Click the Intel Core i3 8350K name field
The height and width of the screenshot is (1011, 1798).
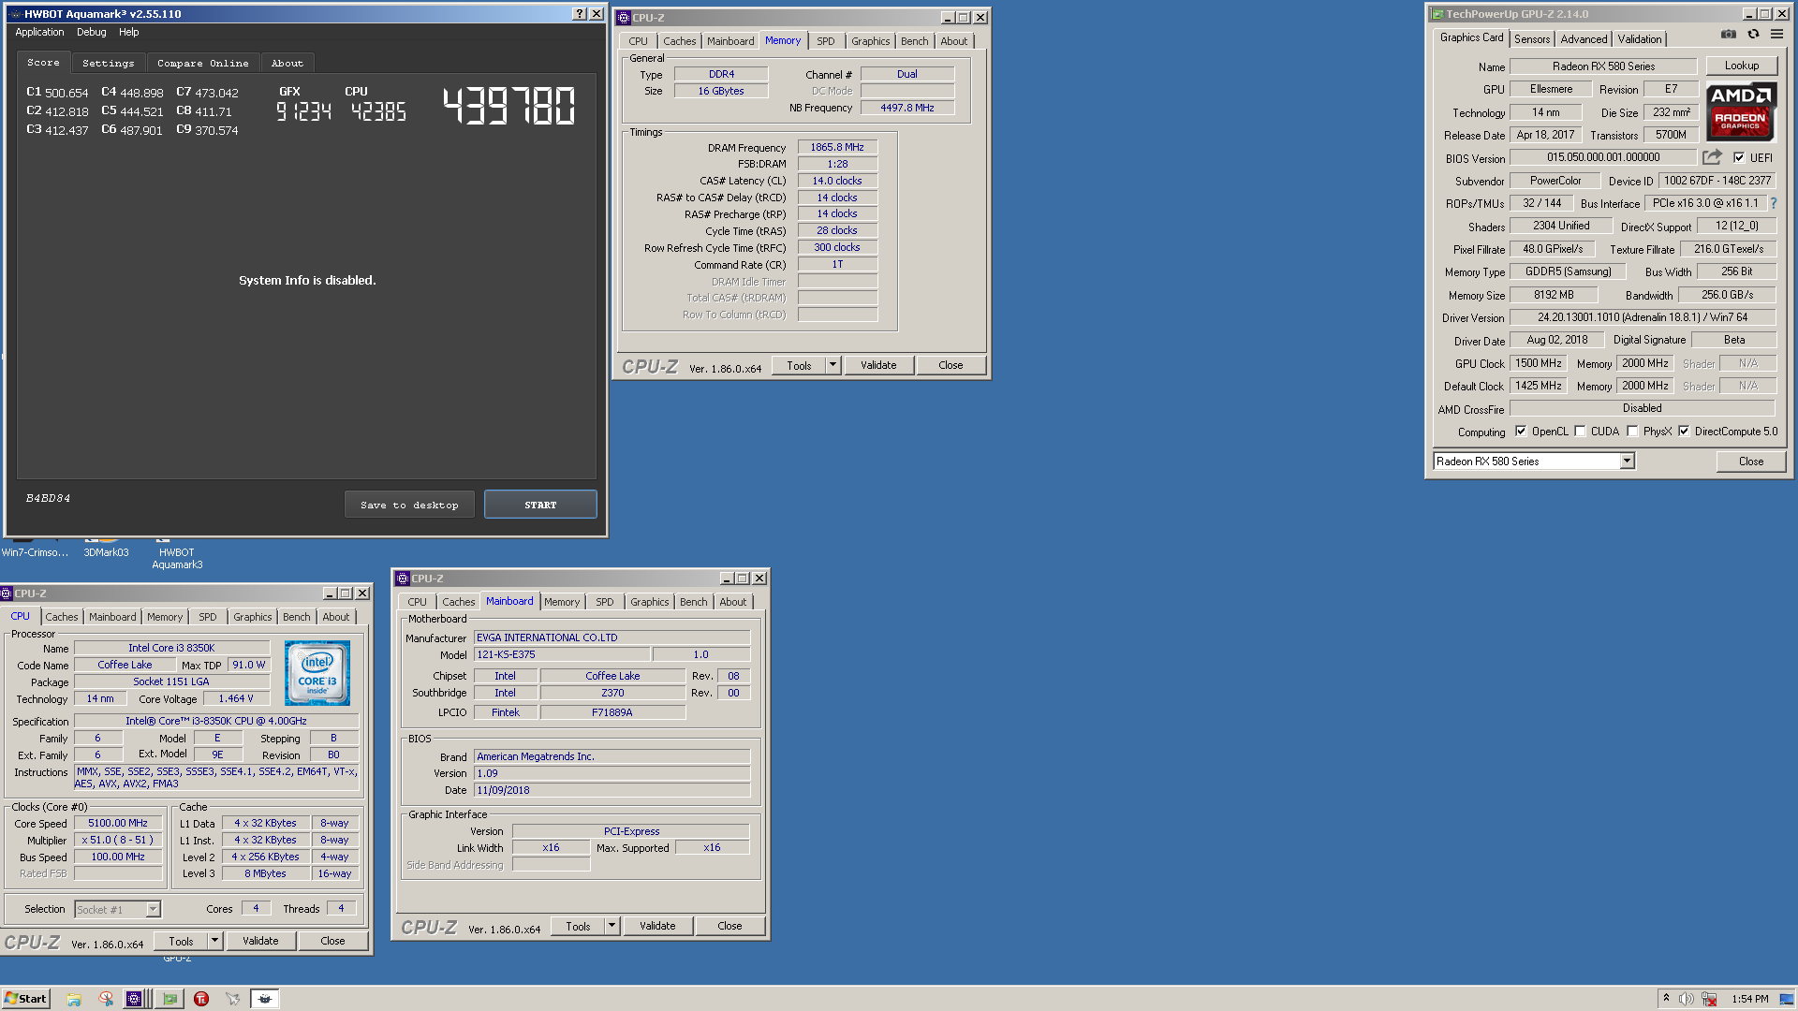171,648
